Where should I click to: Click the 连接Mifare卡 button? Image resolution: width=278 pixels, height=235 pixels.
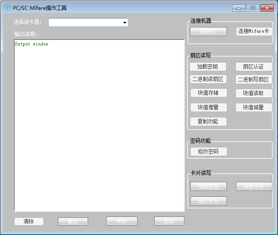click(x=254, y=31)
